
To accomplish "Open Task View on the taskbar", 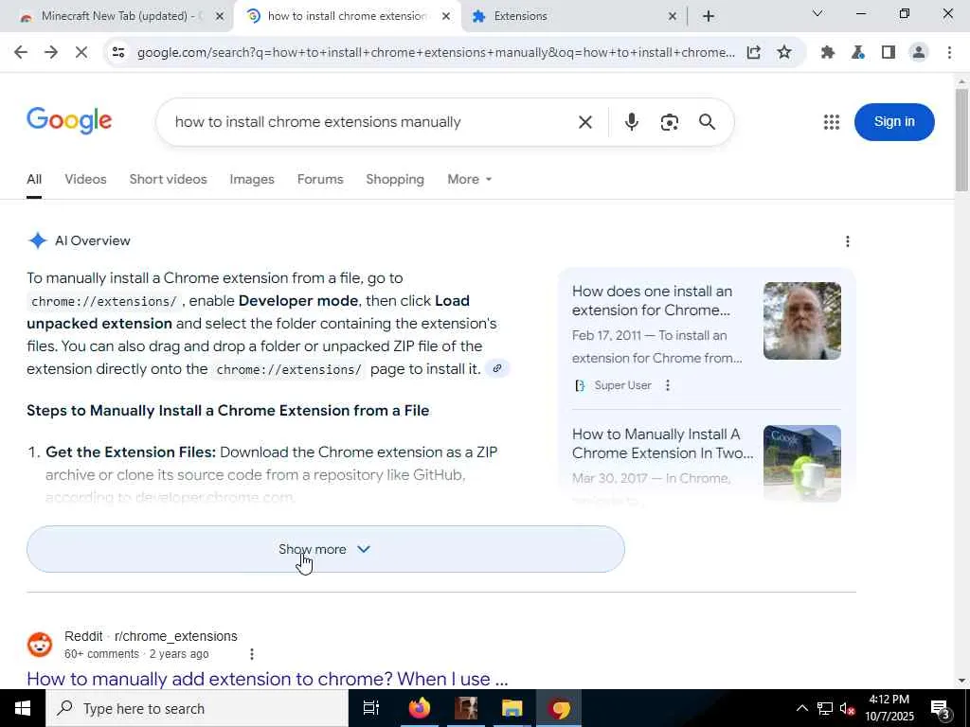I will (370, 708).
